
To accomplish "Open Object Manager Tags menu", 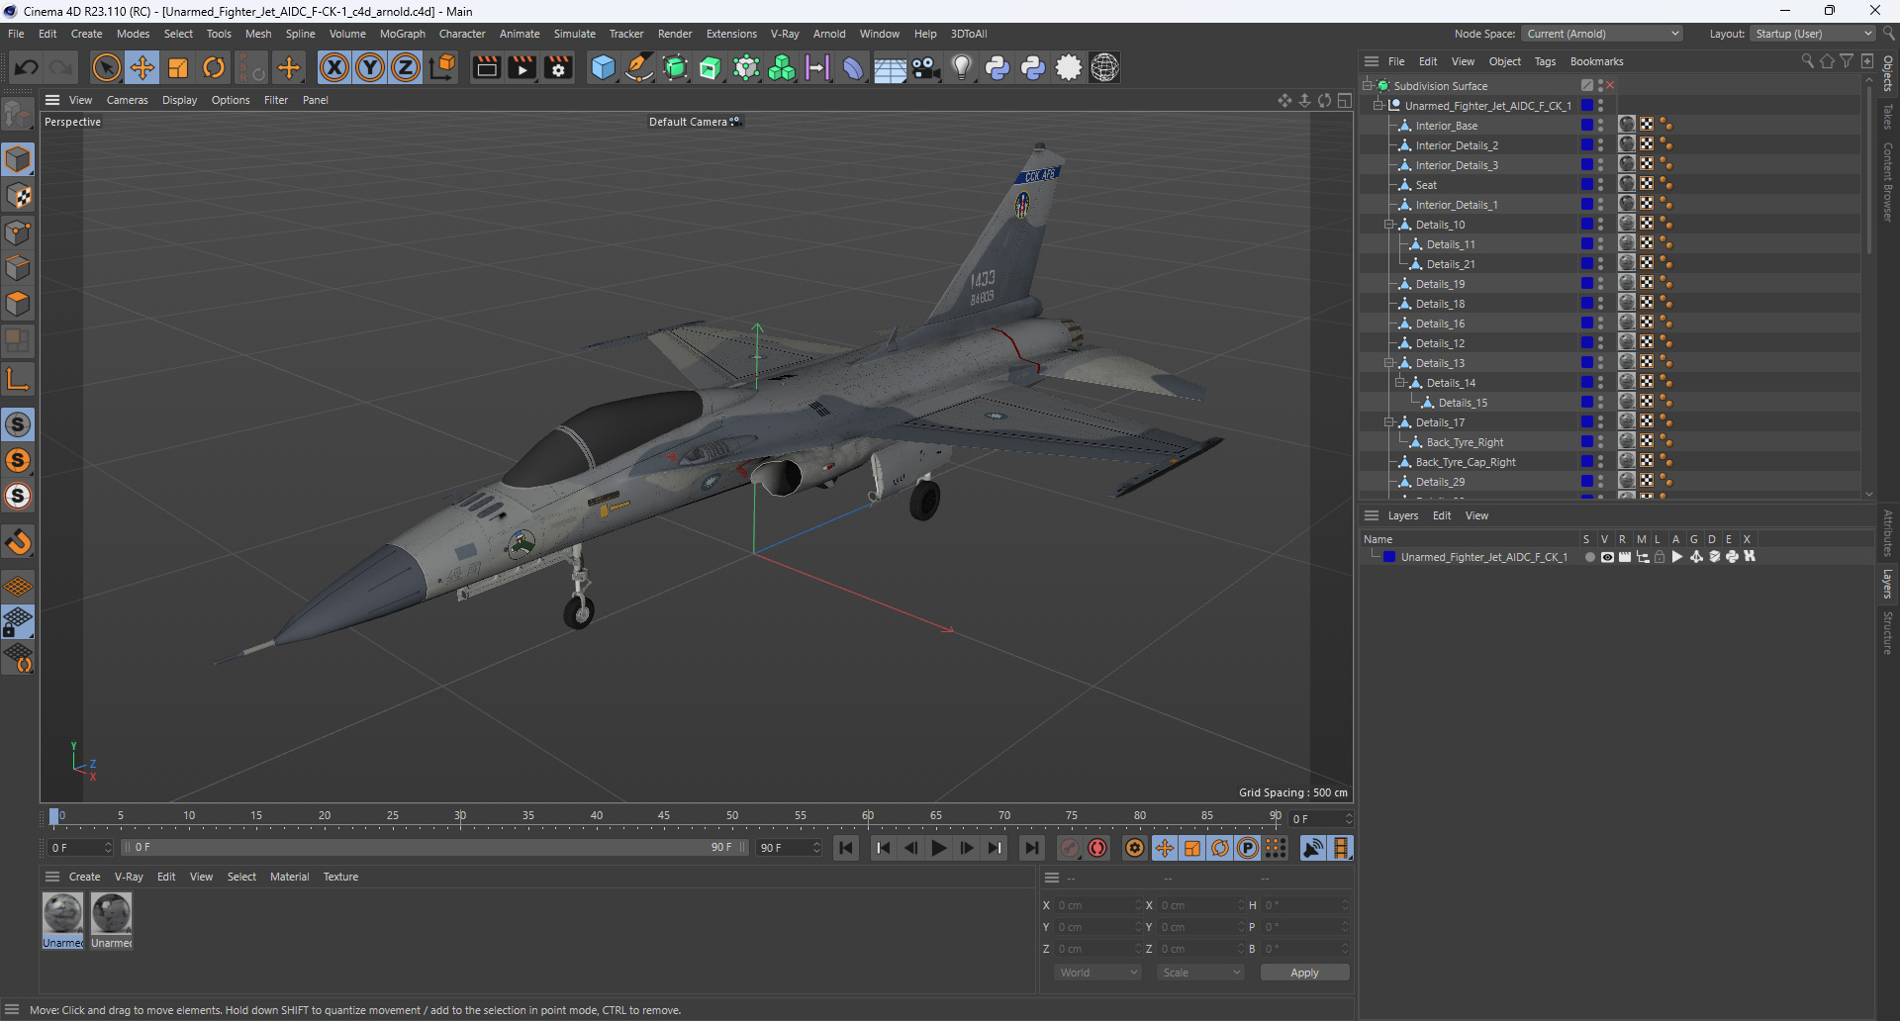I will (x=1545, y=61).
